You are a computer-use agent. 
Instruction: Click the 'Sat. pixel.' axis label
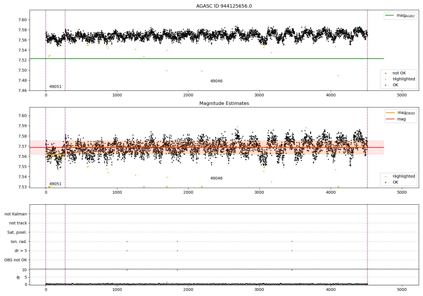(x=17, y=233)
